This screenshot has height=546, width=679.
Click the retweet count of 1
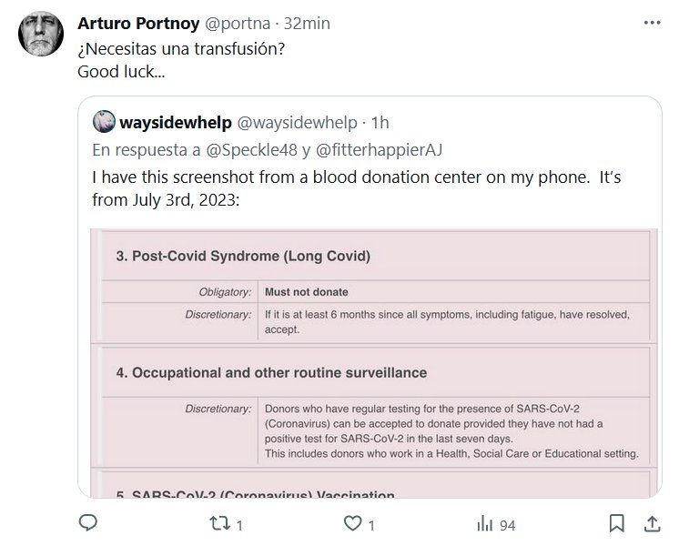[239, 525]
